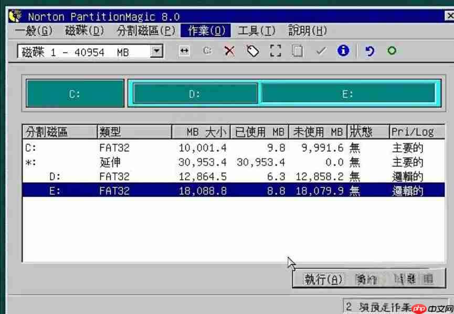454x314 pixels.
Task: Click the button next to 執行(A)
Action: [x=366, y=279]
